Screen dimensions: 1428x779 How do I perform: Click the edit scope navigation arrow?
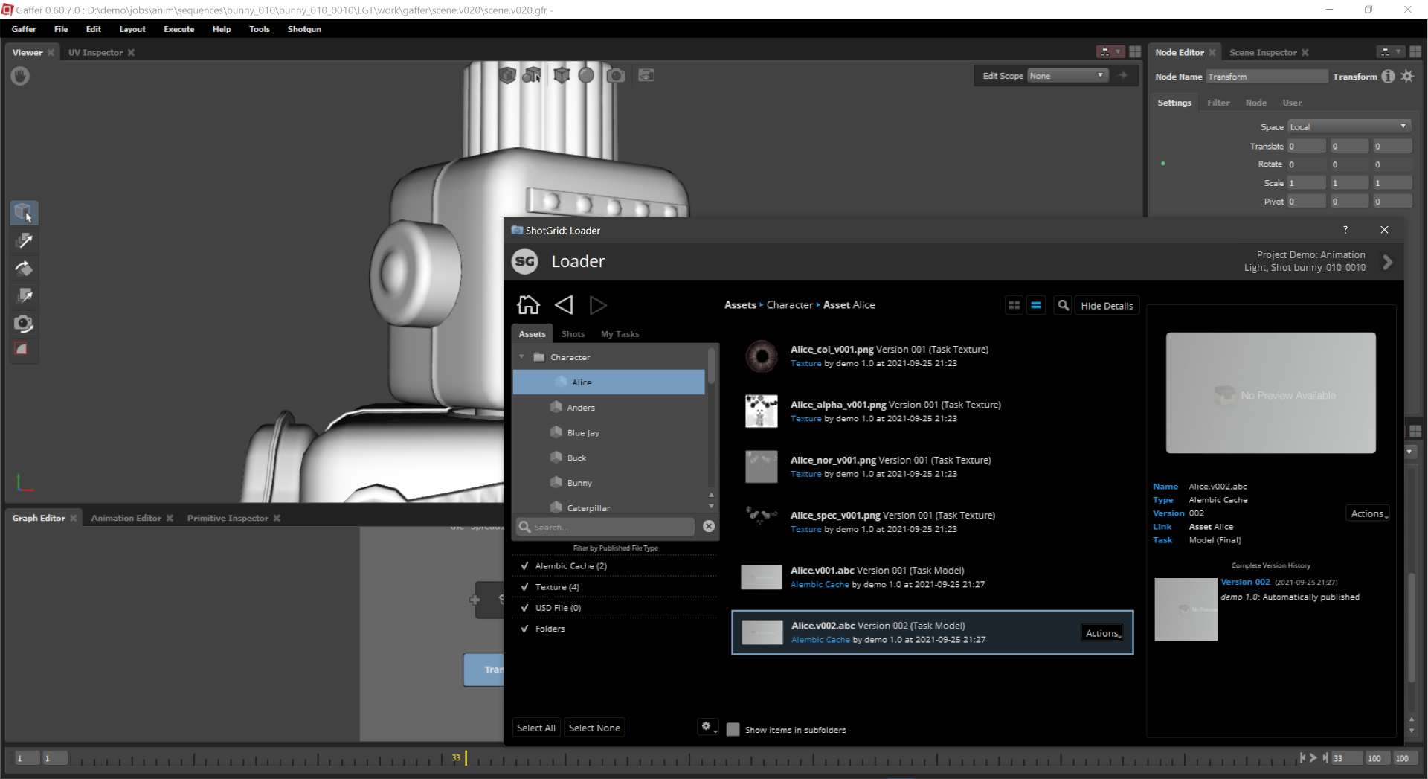point(1122,75)
